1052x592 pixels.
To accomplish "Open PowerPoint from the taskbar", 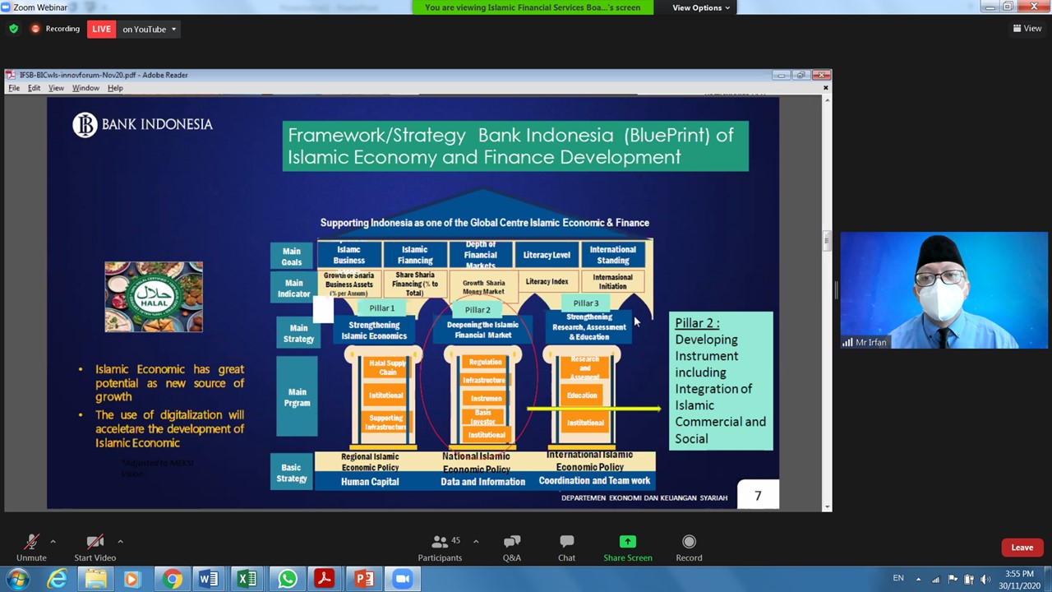I will (364, 579).
